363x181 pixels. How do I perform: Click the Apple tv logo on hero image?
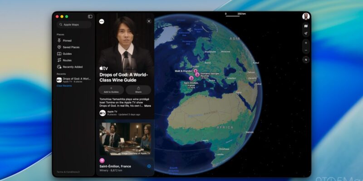(103, 68)
